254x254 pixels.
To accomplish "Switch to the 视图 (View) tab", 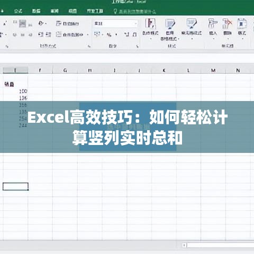I will [72, 11].
